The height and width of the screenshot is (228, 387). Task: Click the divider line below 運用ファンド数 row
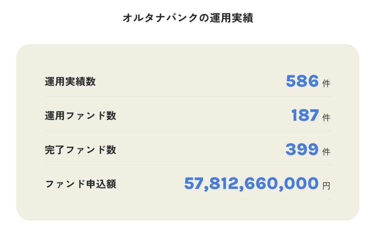pyautogui.click(x=187, y=131)
